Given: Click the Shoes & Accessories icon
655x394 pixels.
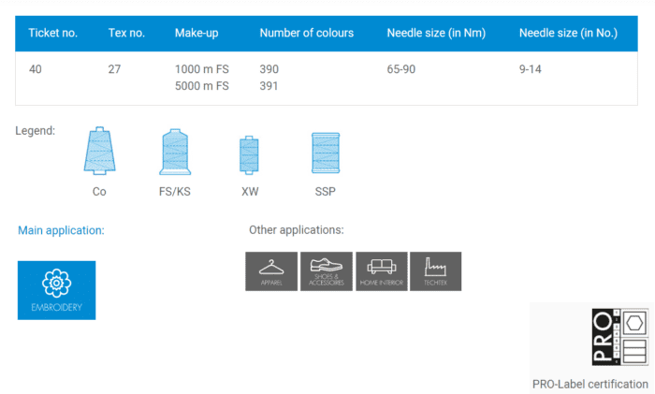Looking at the screenshot, I should [x=327, y=270].
